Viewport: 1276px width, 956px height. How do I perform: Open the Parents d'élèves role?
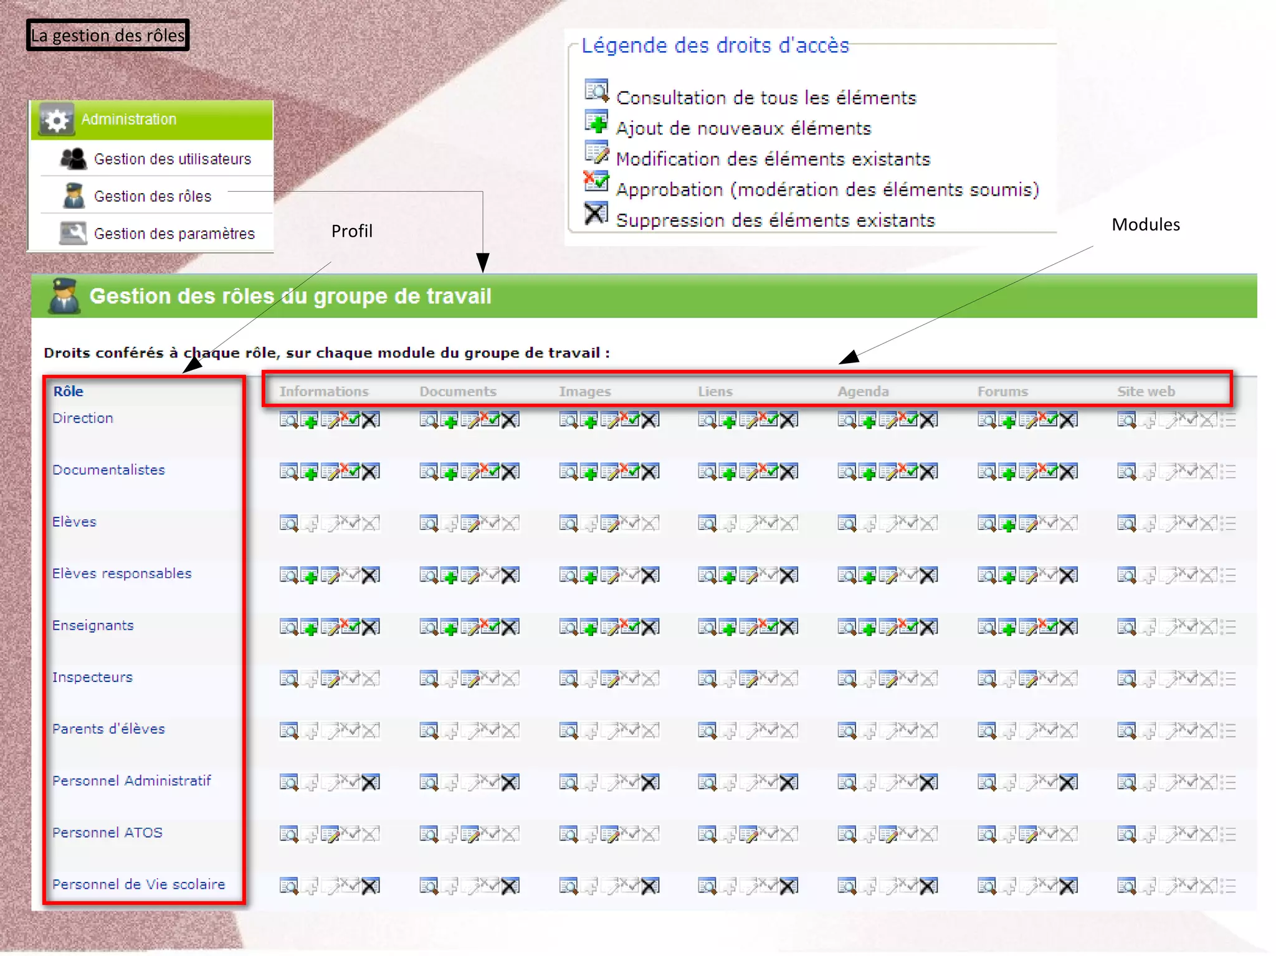pos(108,729)
